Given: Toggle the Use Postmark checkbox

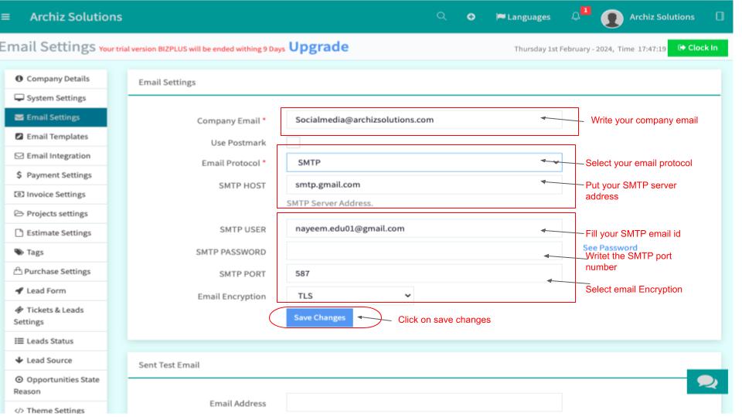Looking at the screenshot, I should pos(293,142).
